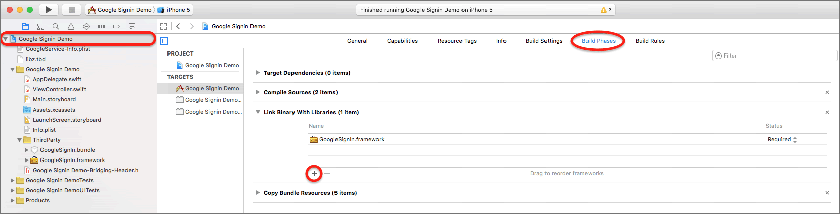Change the Required status for GoogleSignIn.framework
Image resolution: width=840 pixels, height=214 pixels.
[782, 140]
